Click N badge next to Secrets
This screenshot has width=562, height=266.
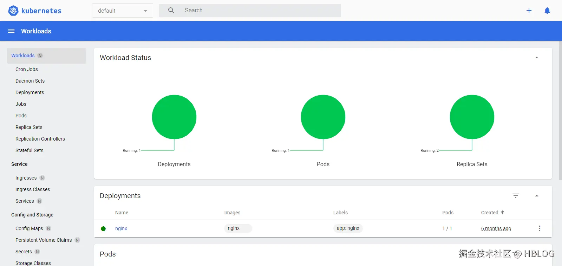37,252
